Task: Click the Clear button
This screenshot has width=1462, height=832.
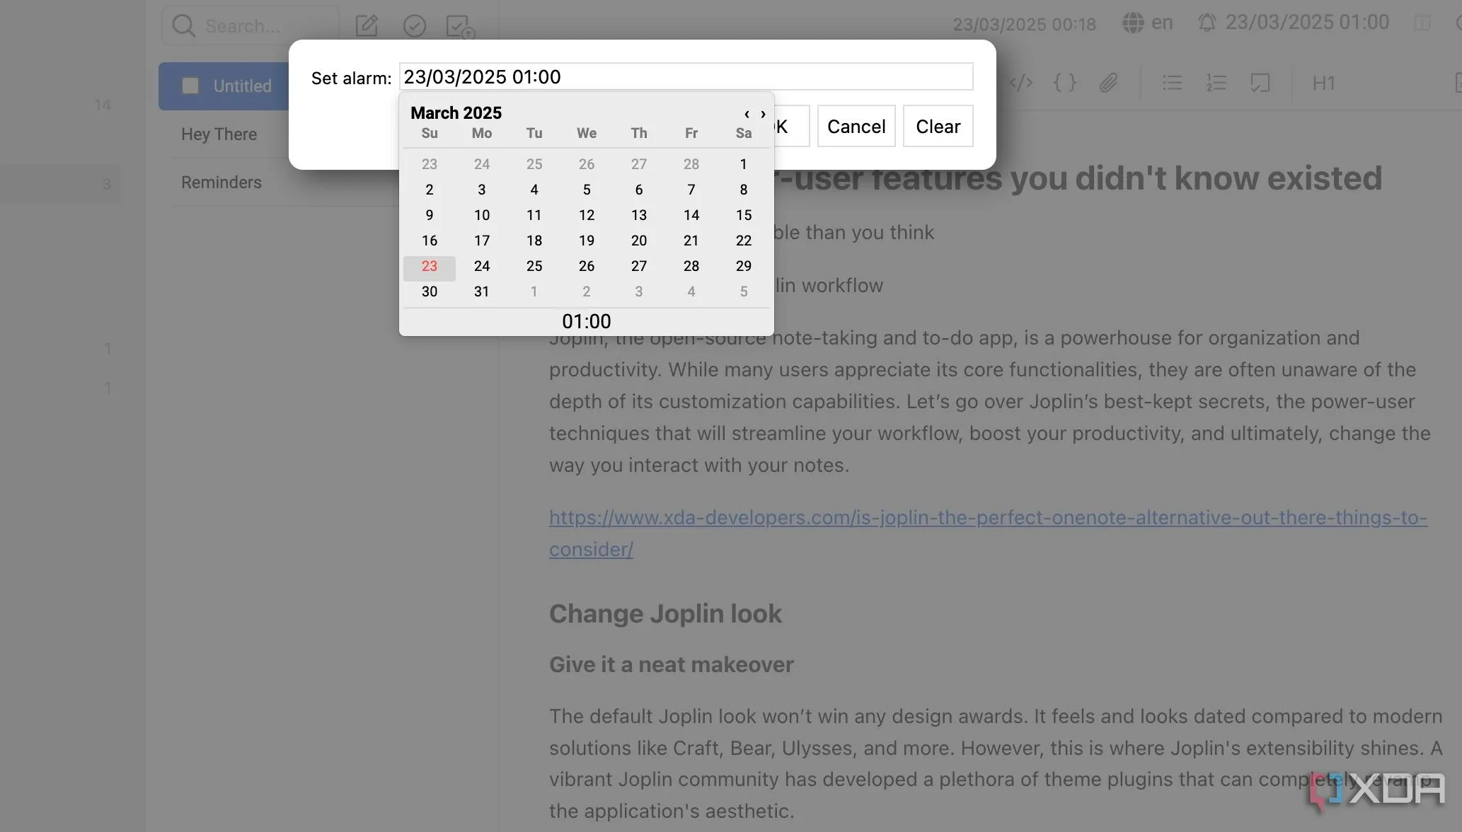Action: pyautogui.click(x=938, y=126)
